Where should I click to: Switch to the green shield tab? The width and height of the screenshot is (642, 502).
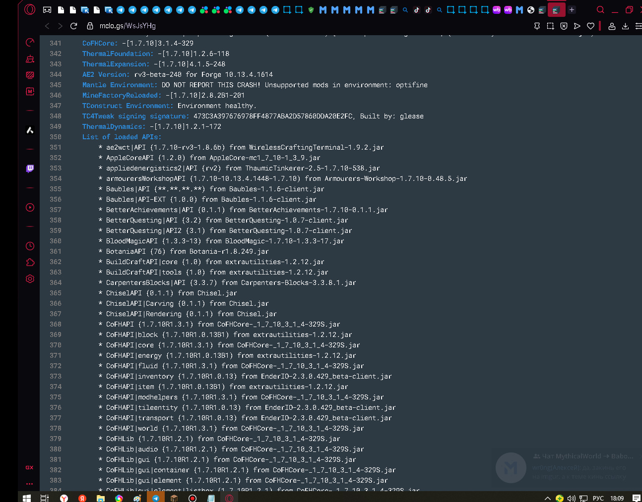click(311, 9)
